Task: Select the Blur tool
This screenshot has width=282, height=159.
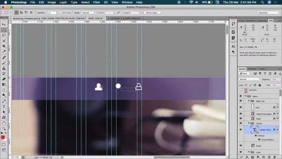Action: [x=4, y=90]
